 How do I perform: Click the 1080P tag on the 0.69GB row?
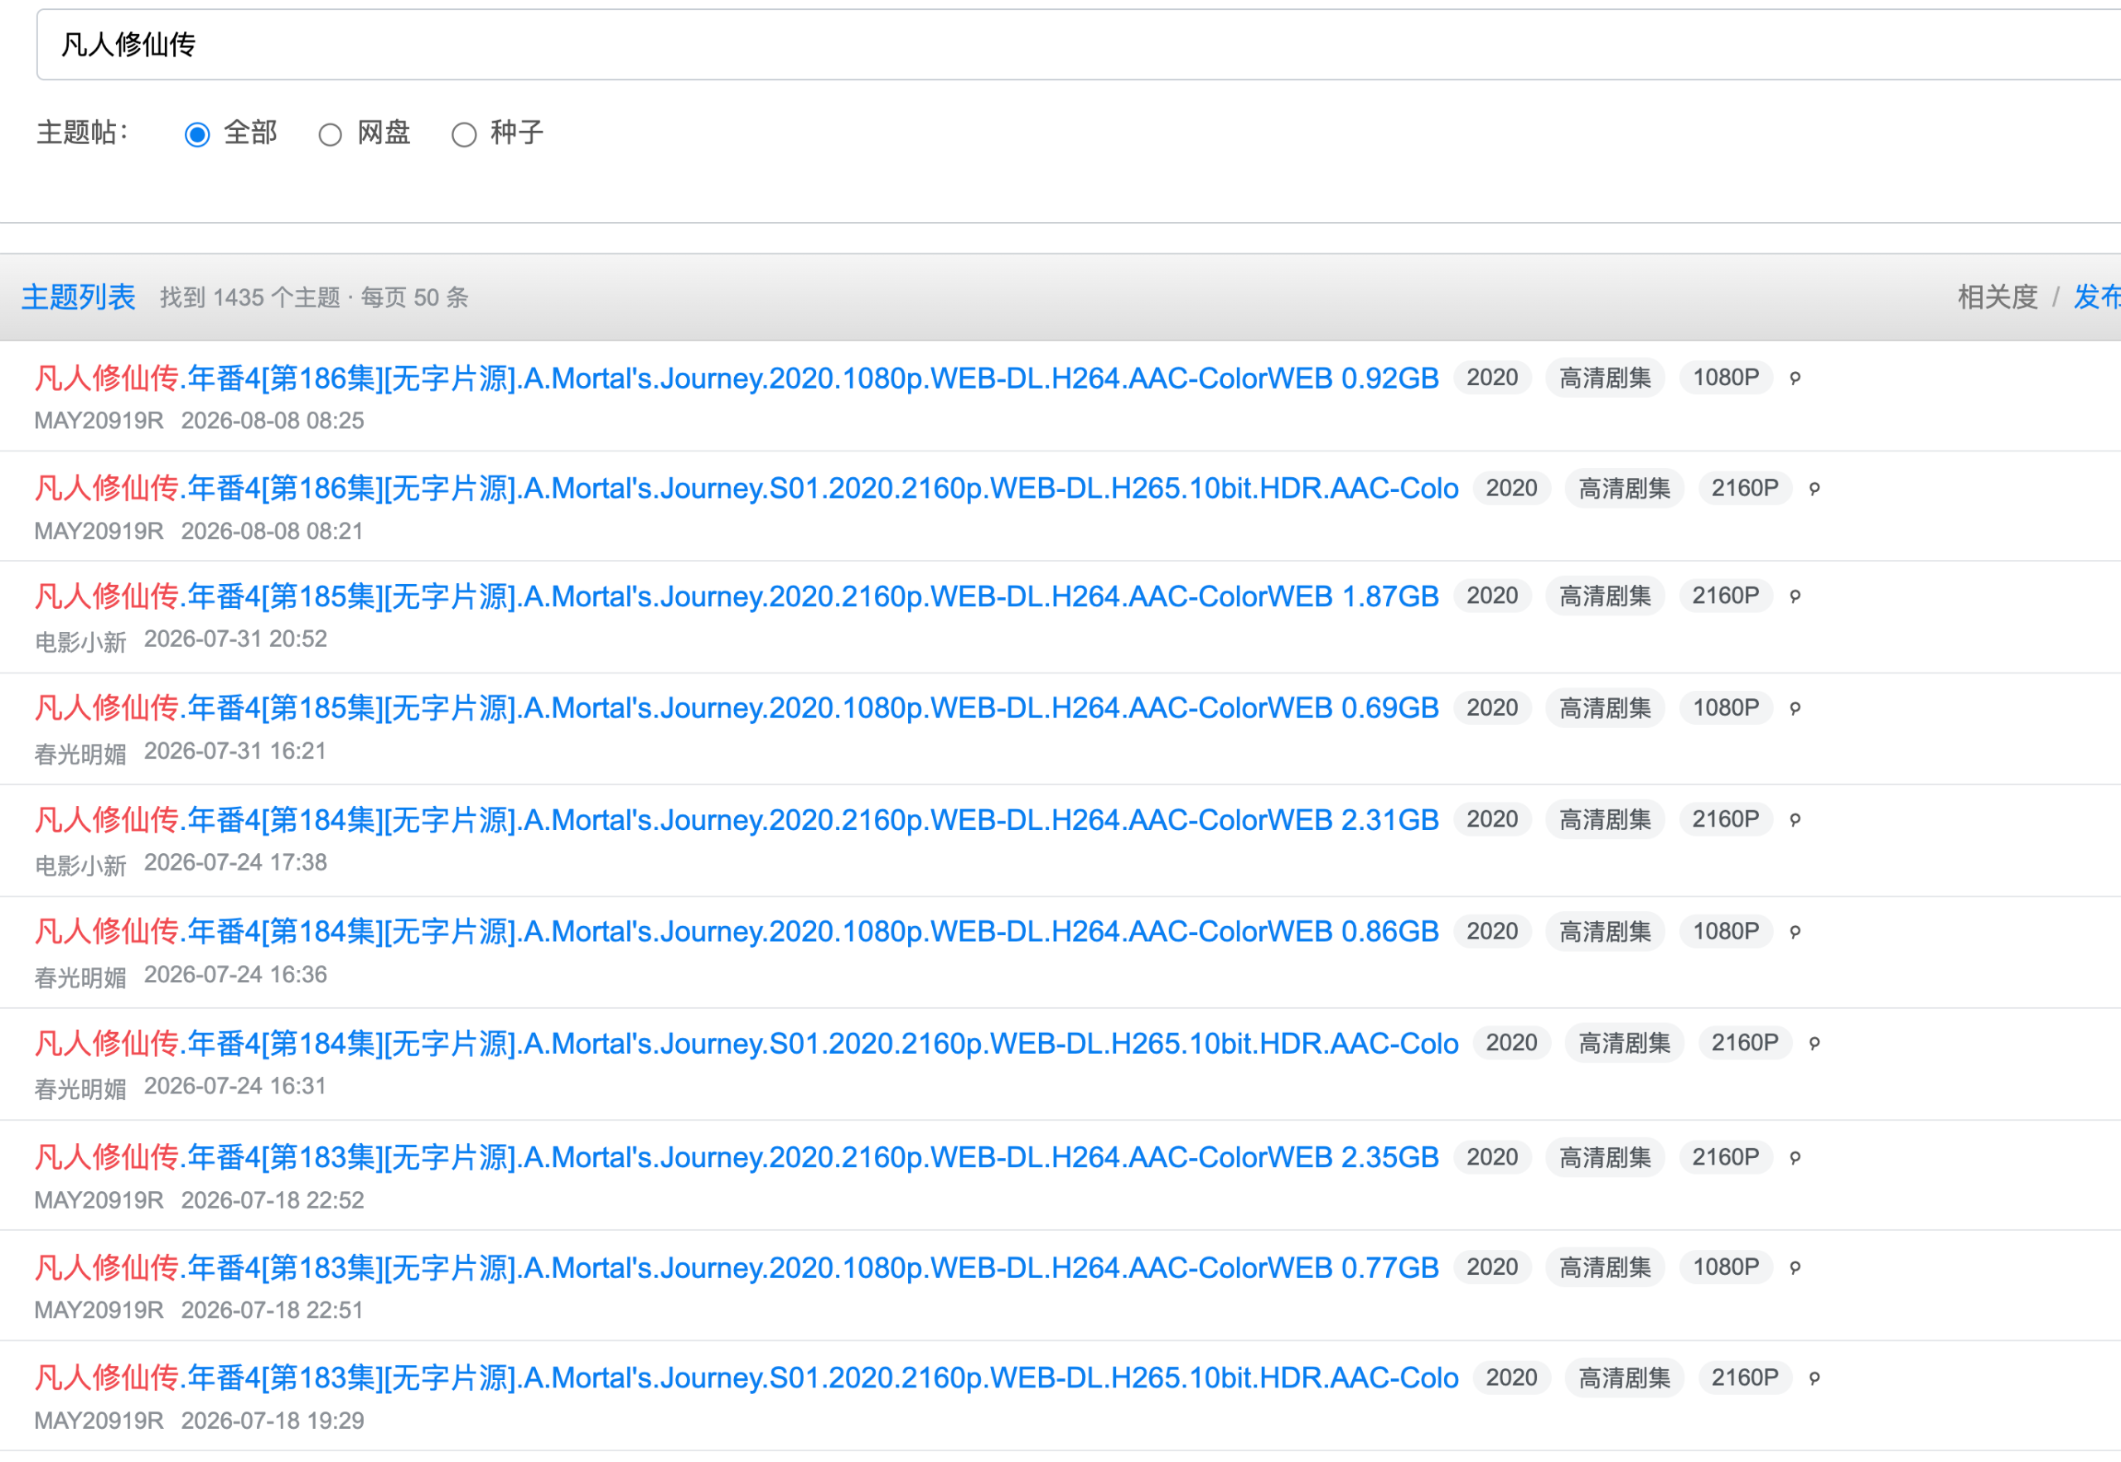pyautogui.click(x=1725, y=708)
